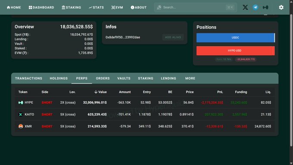The height and width of the screenshot is (165, 293).
Task: Open the EVM nav item
Action: [117, 7]
